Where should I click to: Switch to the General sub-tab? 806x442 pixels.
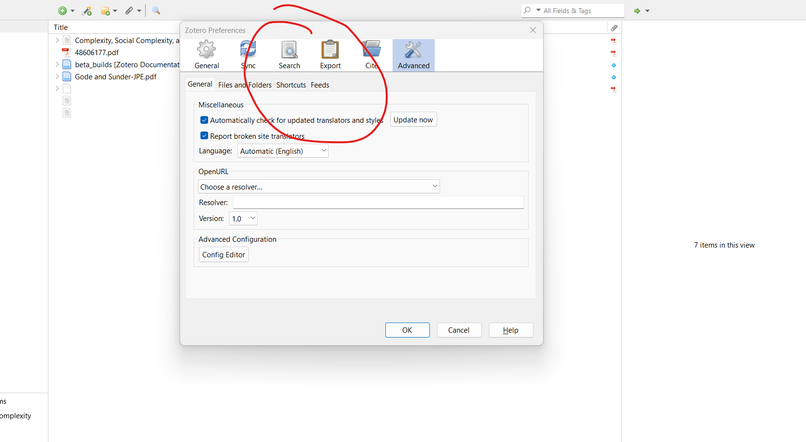pyautogui.click(x=200, y=84)
